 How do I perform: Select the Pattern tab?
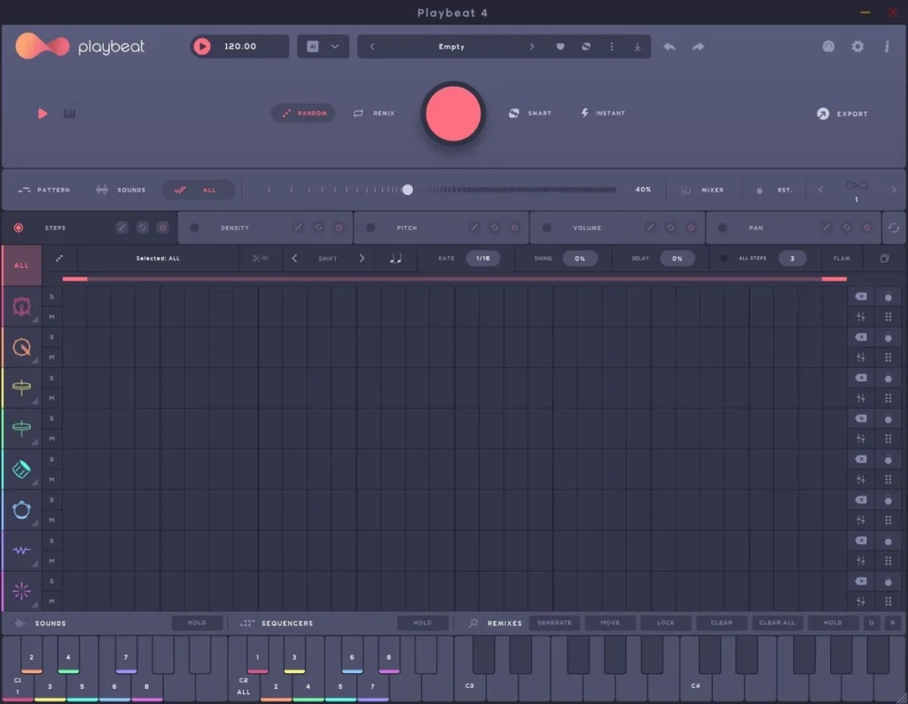click(x=44, y=190)
